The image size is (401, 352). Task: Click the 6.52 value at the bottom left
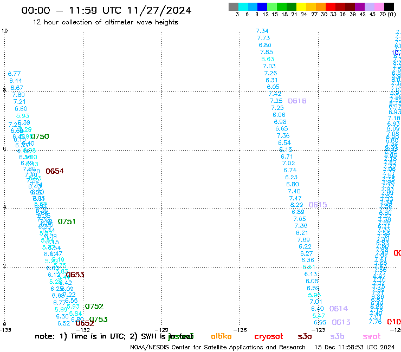point(64,323)
